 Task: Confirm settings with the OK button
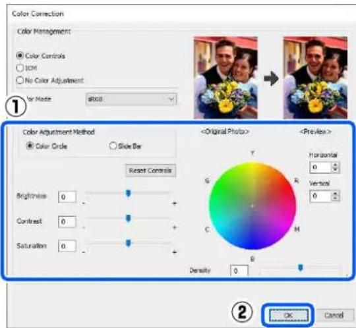[289, 315]
